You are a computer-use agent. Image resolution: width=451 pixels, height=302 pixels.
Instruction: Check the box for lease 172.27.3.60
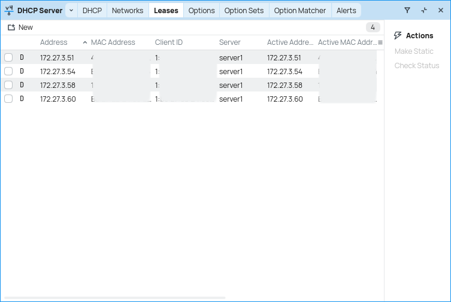(x=8, y=99)
